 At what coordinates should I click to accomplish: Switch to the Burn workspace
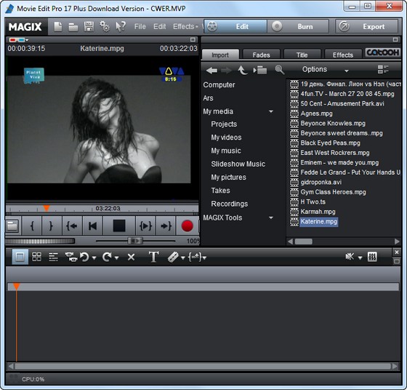(298, 26)
